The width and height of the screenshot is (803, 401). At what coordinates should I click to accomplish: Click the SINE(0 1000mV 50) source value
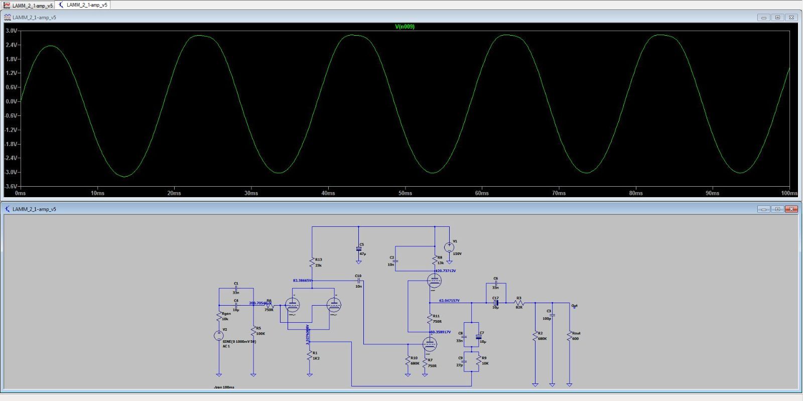click(x=239, y=341)
